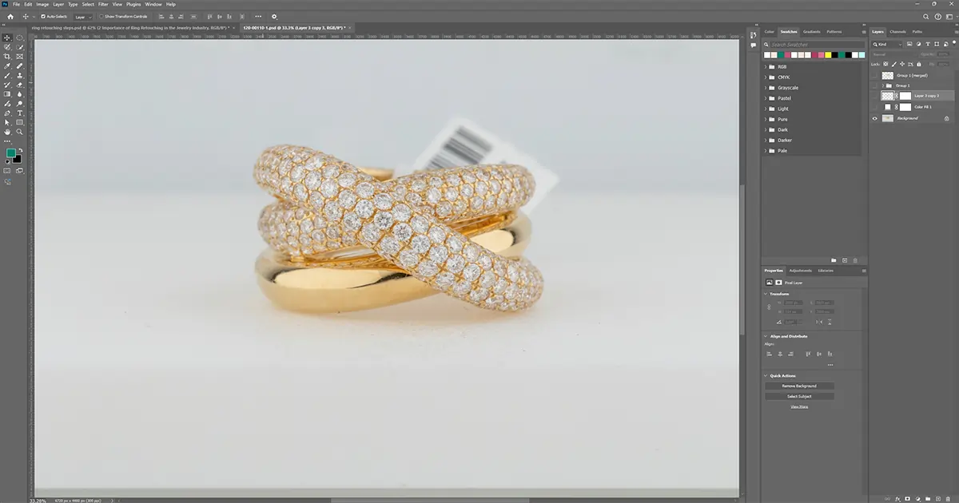Toggle Auto-Select checkbox

[43, 16]
